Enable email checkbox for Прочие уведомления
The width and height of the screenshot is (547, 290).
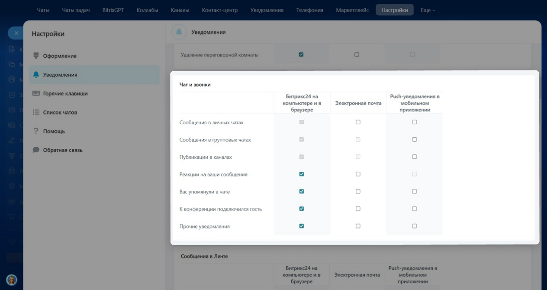click(x=358, y=226)
